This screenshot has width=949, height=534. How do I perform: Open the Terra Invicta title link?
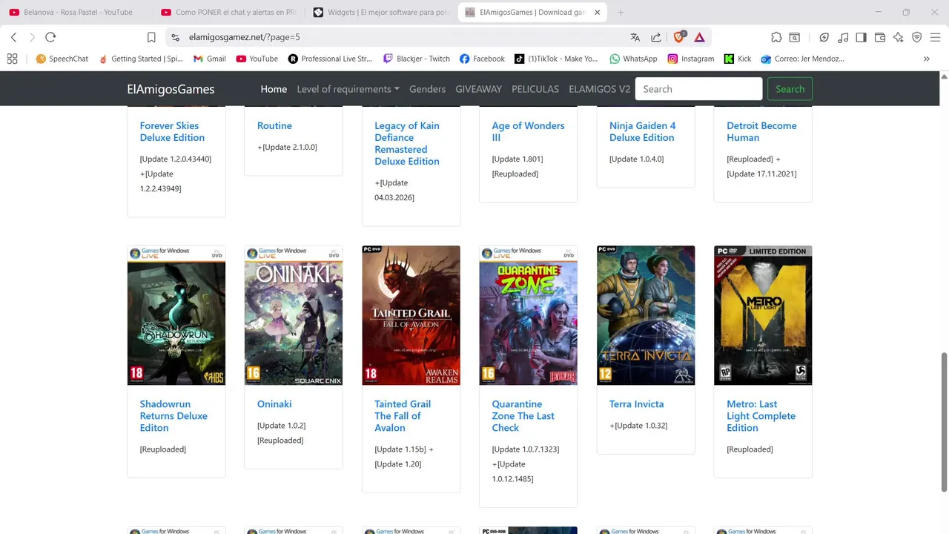pos(636,404)
